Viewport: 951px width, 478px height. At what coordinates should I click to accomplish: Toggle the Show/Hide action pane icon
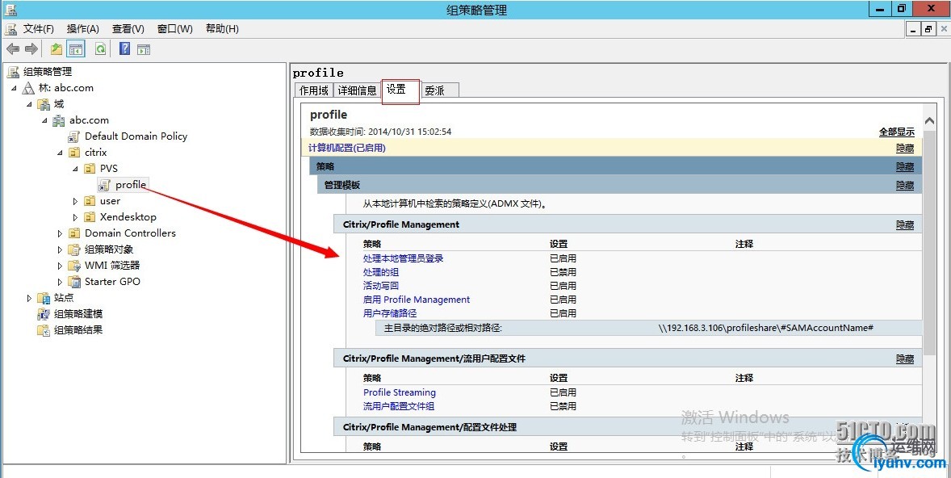pos(144,49)
